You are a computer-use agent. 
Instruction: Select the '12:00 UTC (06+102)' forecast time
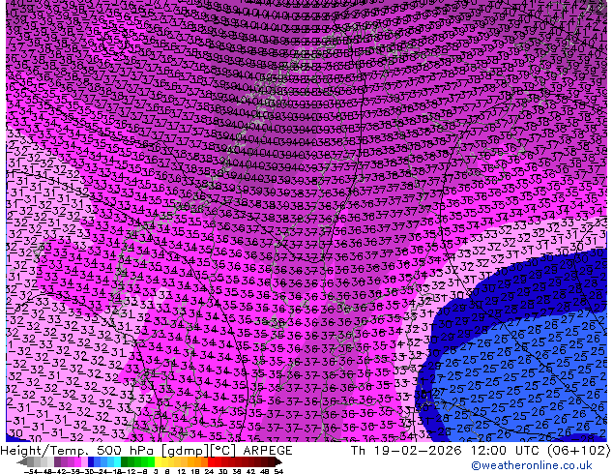tap(540, 451)
